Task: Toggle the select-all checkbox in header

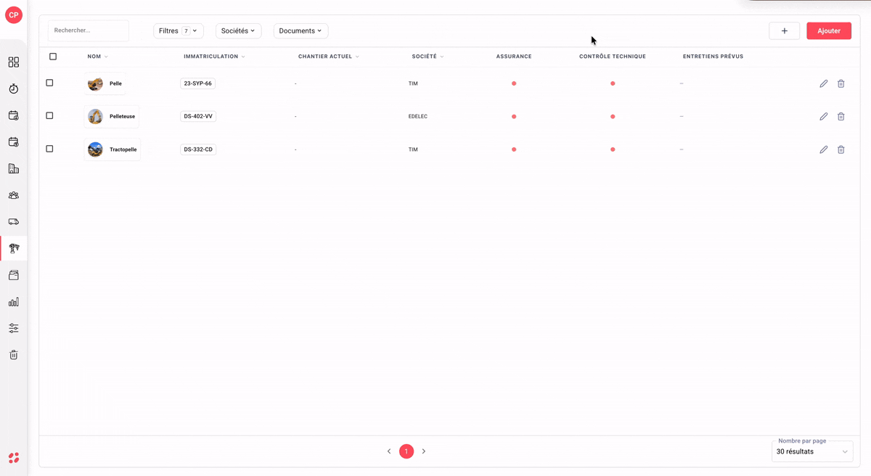Action: [x=53, y=56]
